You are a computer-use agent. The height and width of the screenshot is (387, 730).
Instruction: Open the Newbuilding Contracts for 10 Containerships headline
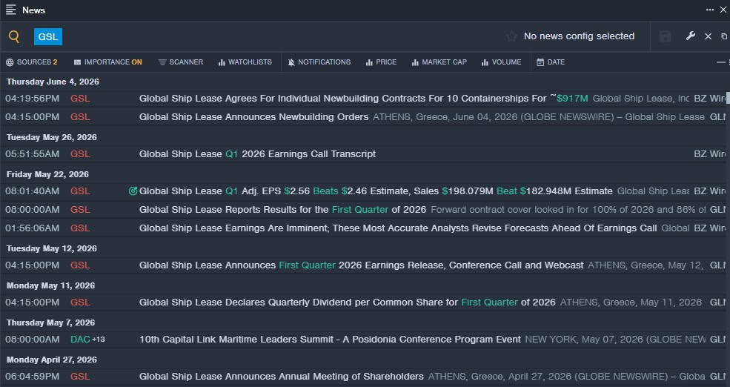pos(363,99)
